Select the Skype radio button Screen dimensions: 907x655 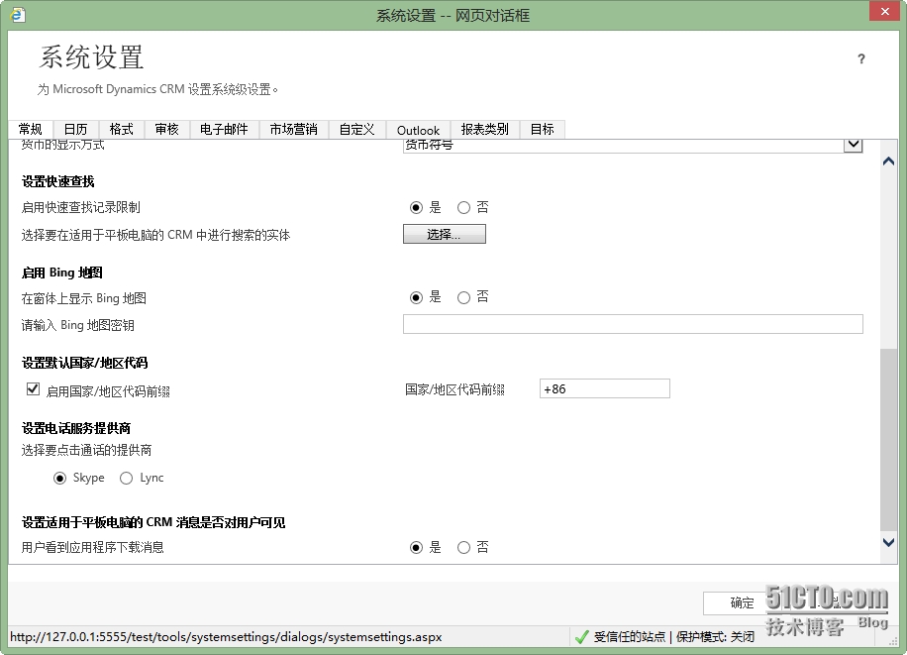pos(60,478)
